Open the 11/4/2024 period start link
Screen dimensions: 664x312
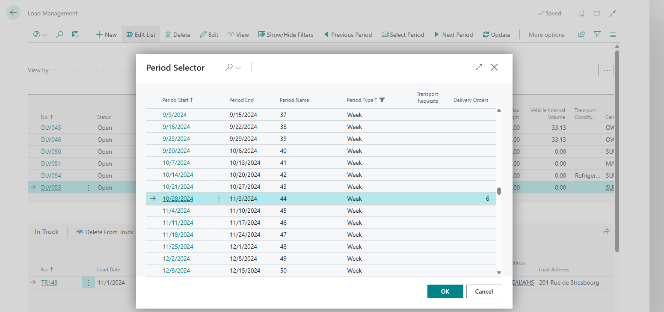[176, 211]
